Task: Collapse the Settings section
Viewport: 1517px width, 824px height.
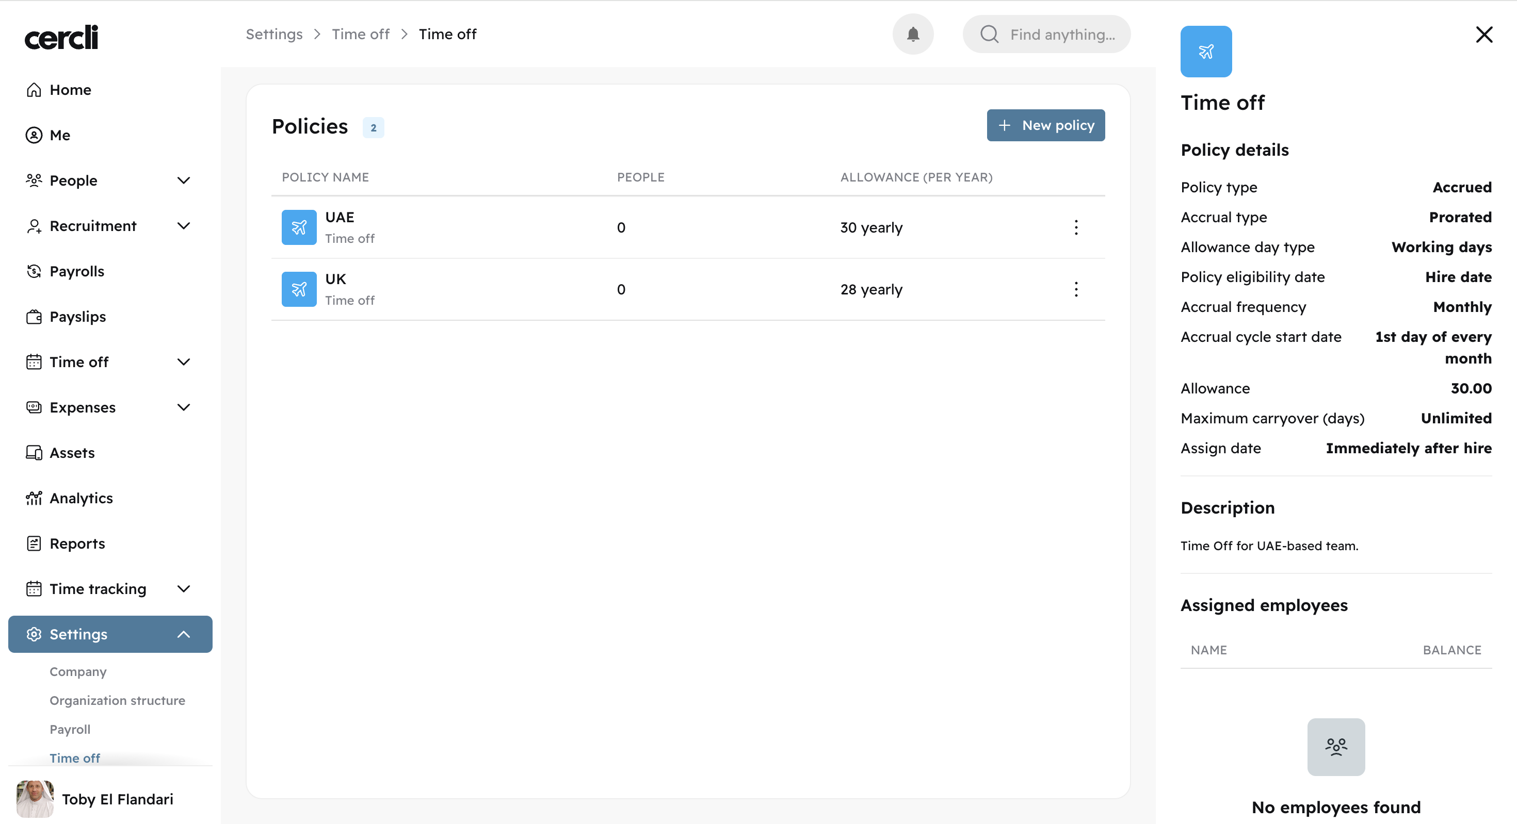Action: pos(184,634)
